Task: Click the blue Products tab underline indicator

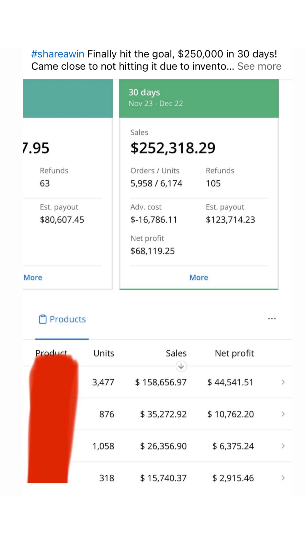Action: 62,339
